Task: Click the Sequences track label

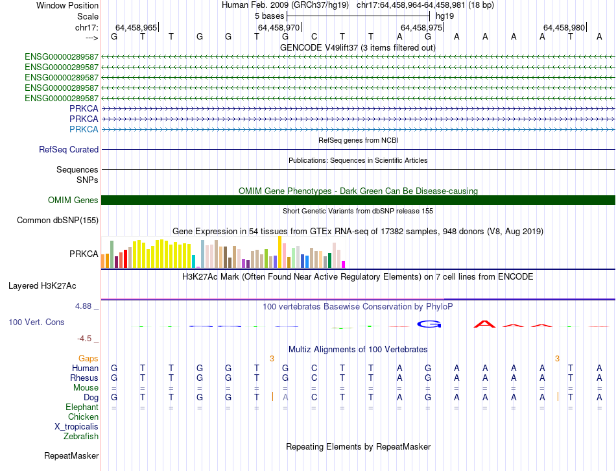Action: (x=77, y=169)
